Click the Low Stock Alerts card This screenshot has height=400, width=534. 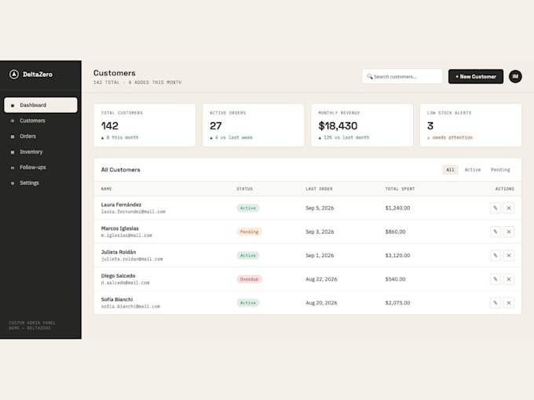click(470, 125)
